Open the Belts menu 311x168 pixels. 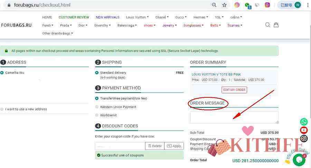(x=215, y=25)
